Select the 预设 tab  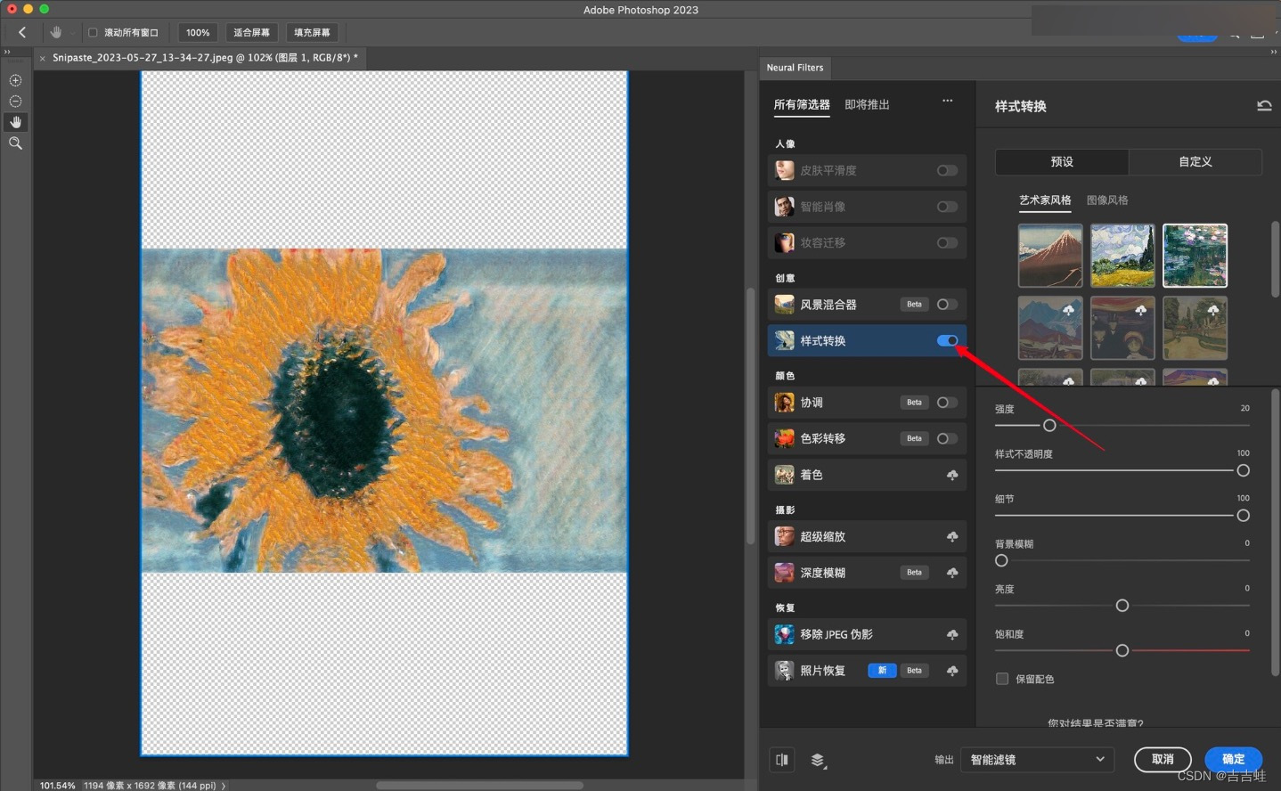tap(1062, 161)
